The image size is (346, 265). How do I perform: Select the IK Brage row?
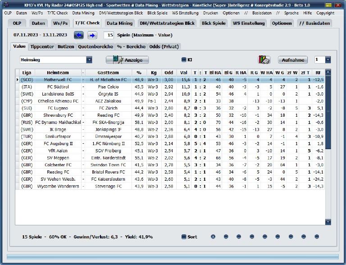pos(170,129)
